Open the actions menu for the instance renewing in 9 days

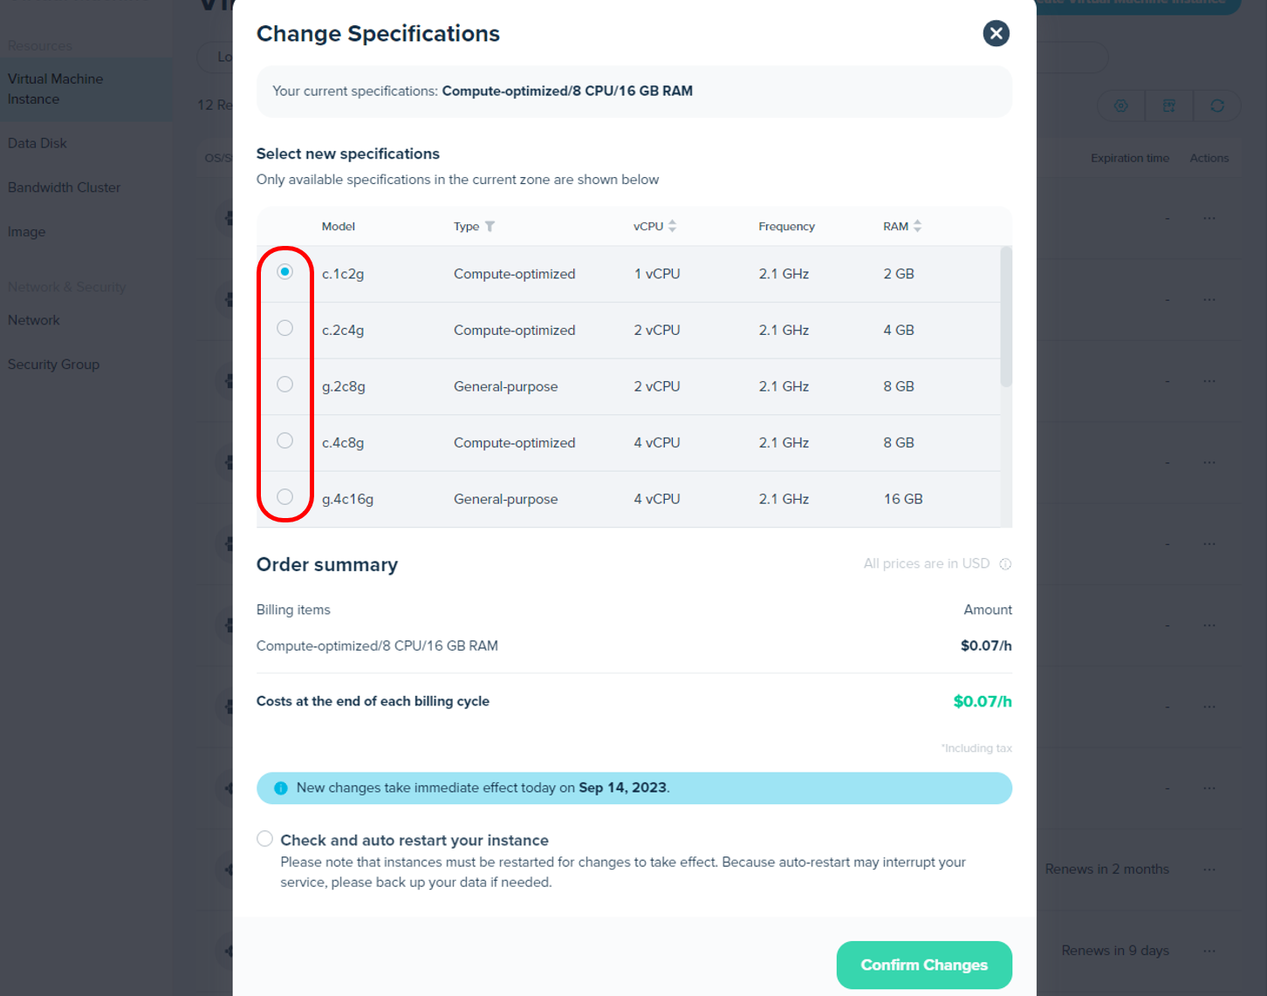1209,951
